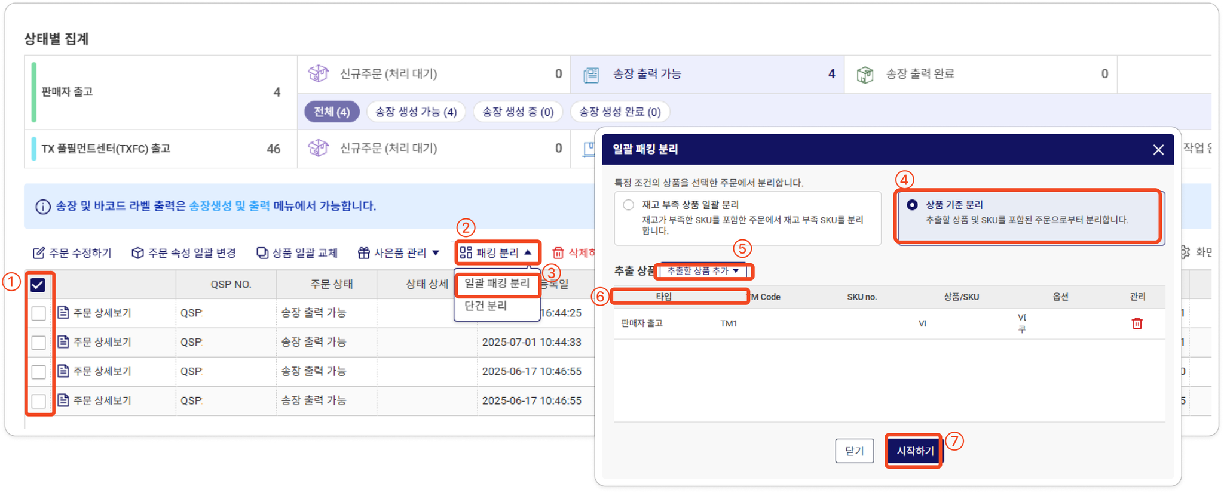Switch to 송장 생성 완료 (0) tab
The width and height of the screenshot is (1224, 493).
620,112
